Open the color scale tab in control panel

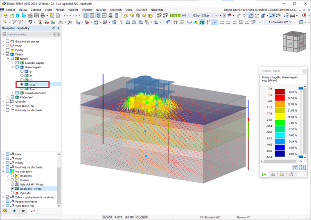(264, 174)
